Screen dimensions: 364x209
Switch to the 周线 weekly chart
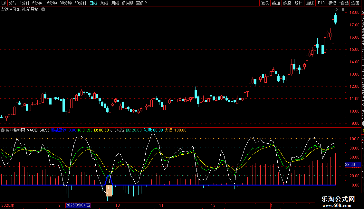coord(104,3)
